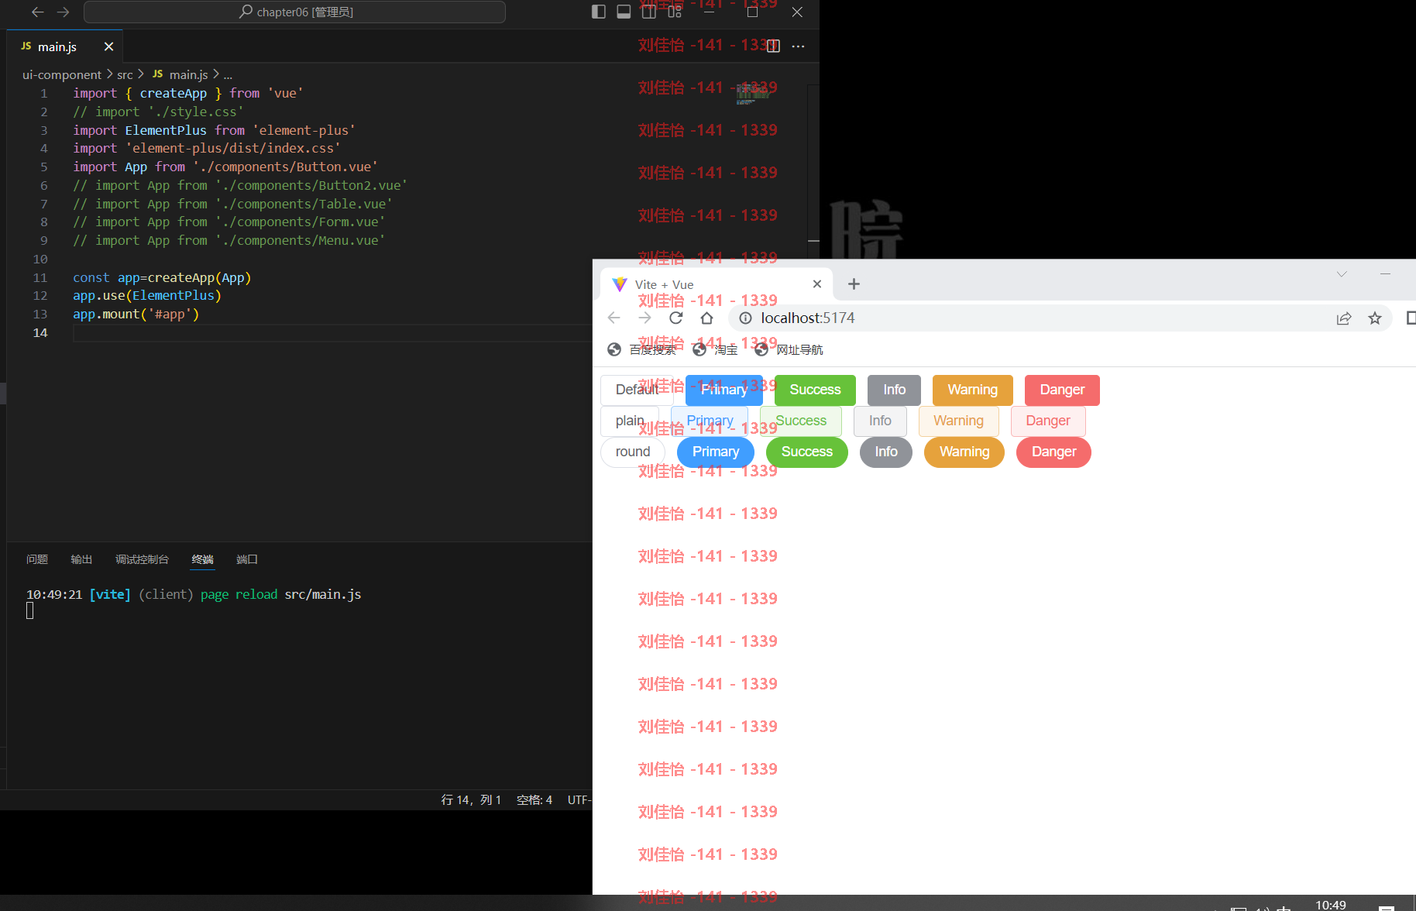The image size is (1416, 911).
Task: Click ui-component in the breadcrumb
Action: pos(62,74)
